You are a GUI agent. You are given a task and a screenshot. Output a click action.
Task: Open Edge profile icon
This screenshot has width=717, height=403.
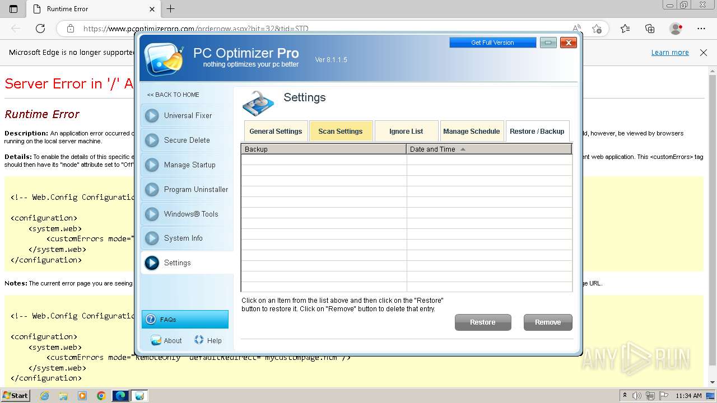[x=676, y=29]
